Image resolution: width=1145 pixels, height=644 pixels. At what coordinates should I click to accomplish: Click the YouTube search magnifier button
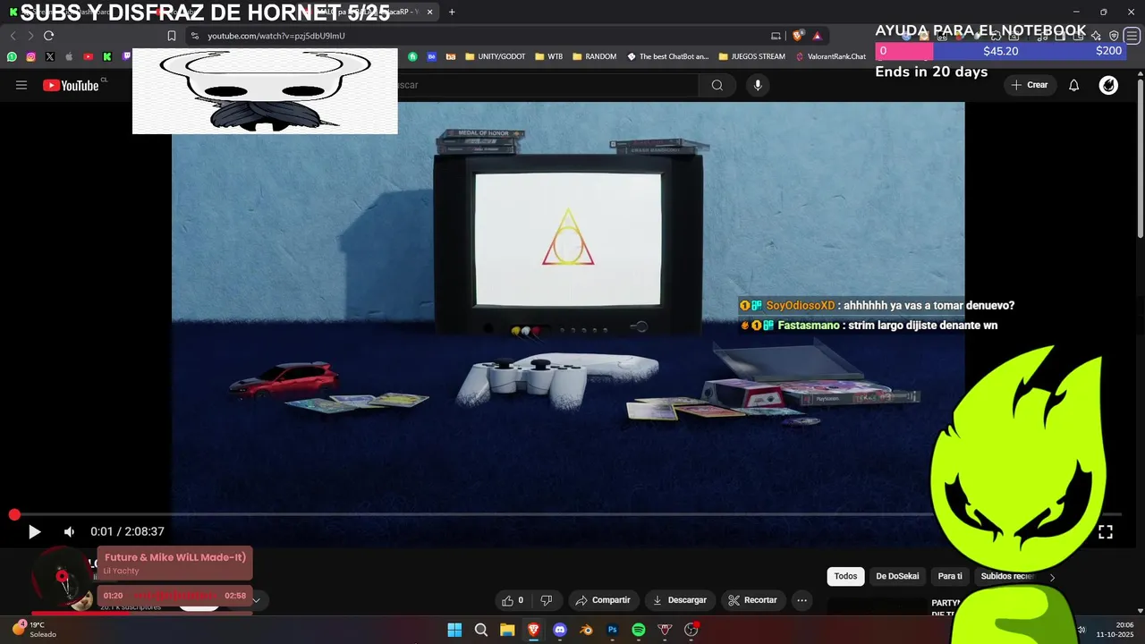[717, 85]
